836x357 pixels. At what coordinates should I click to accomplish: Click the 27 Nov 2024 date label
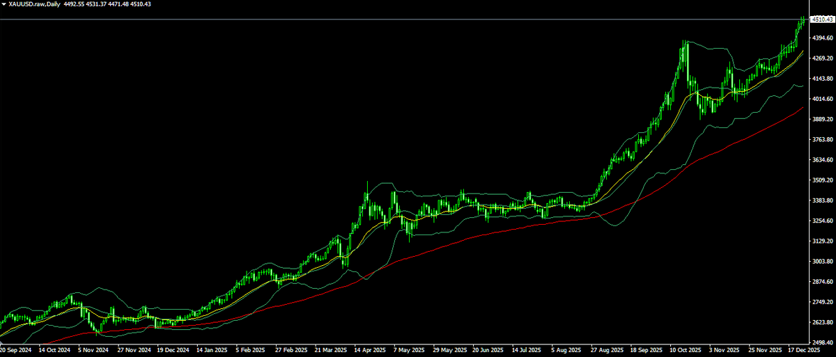(134, 351)
